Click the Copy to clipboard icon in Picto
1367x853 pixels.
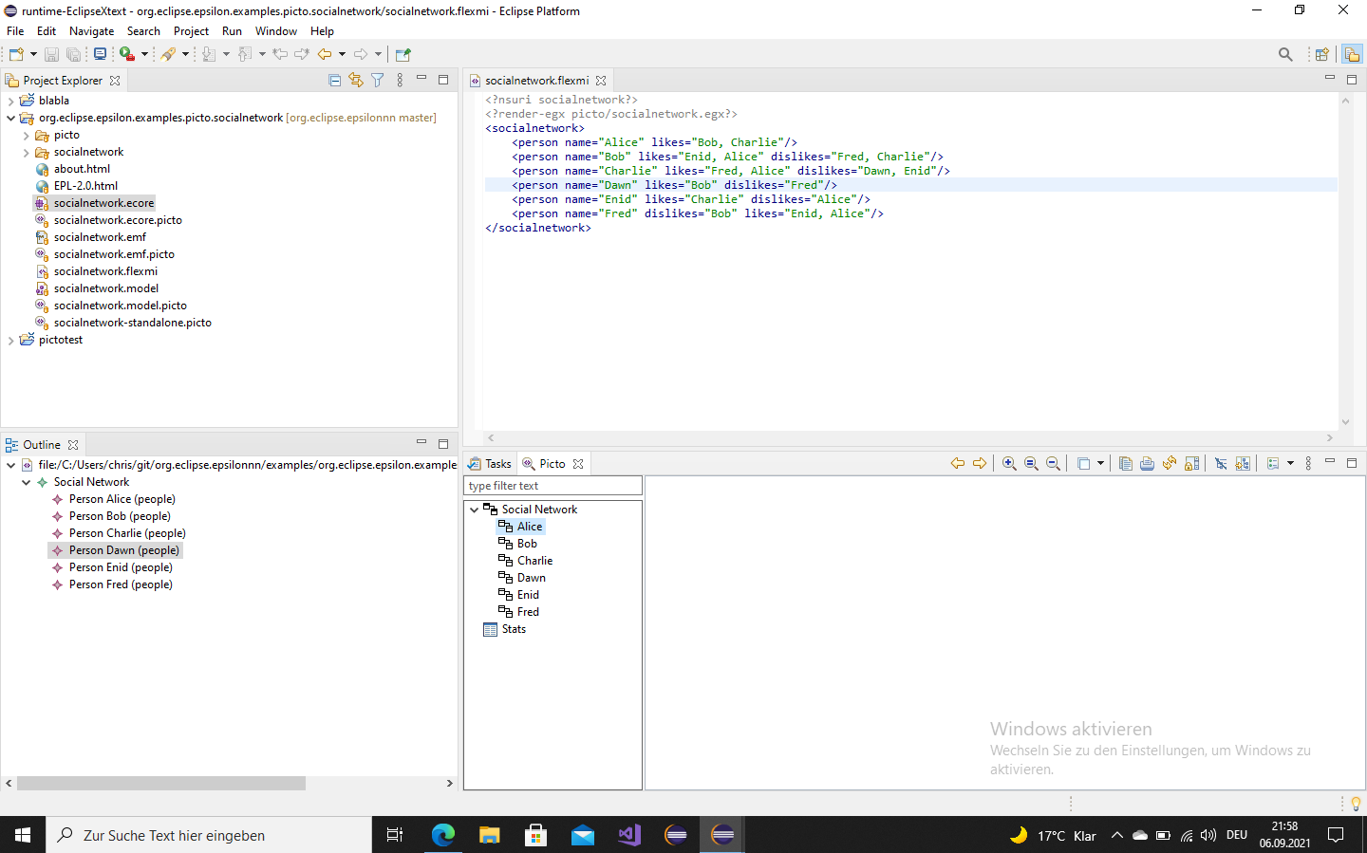tap(1125, 463)
